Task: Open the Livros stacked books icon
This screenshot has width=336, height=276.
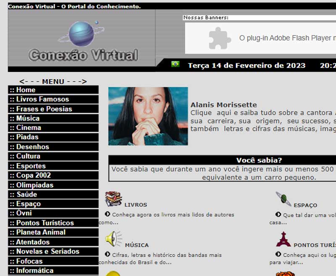Action: click(x=113, y=199)
